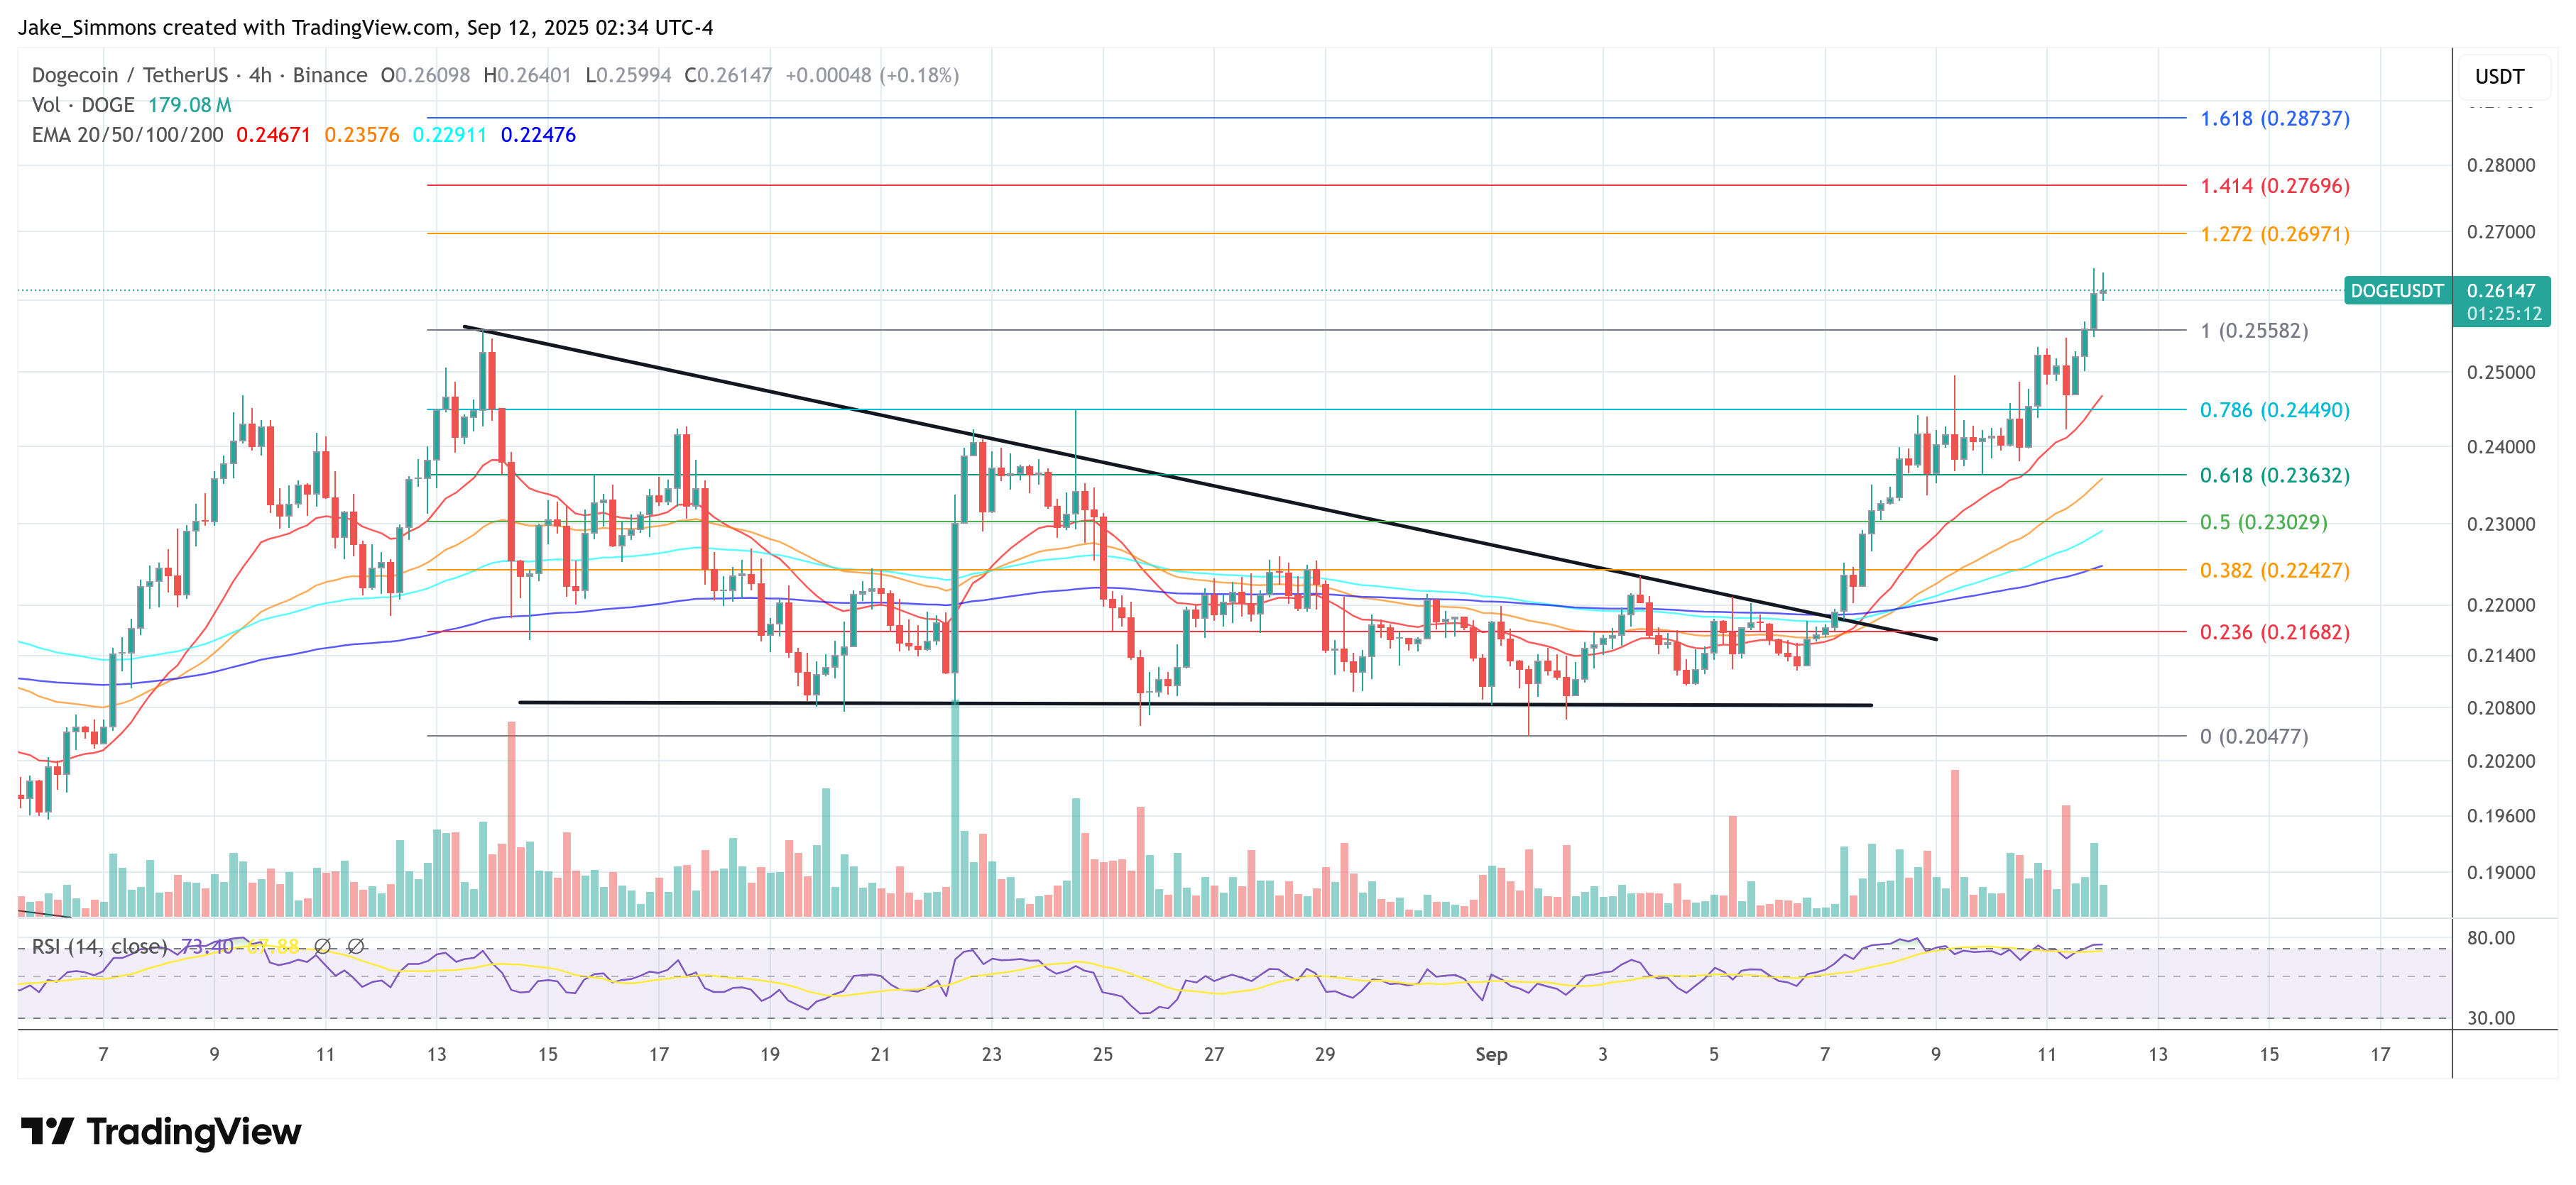Image resolution: width=2576 pixels, height=1185 pixels.
Task: Click the red EMA 20 value 0.24671
Action: 273,135
